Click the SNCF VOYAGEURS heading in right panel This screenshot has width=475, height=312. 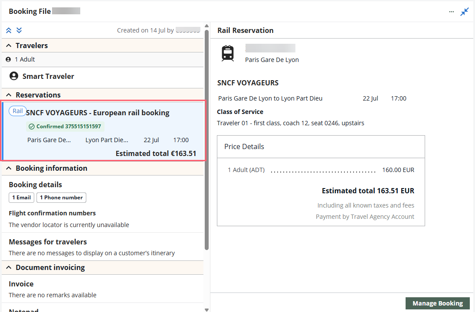[248, 83]
